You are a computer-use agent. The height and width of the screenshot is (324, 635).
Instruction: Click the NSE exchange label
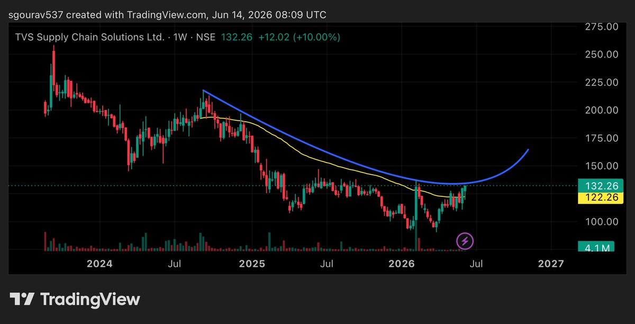click(206, 38)
